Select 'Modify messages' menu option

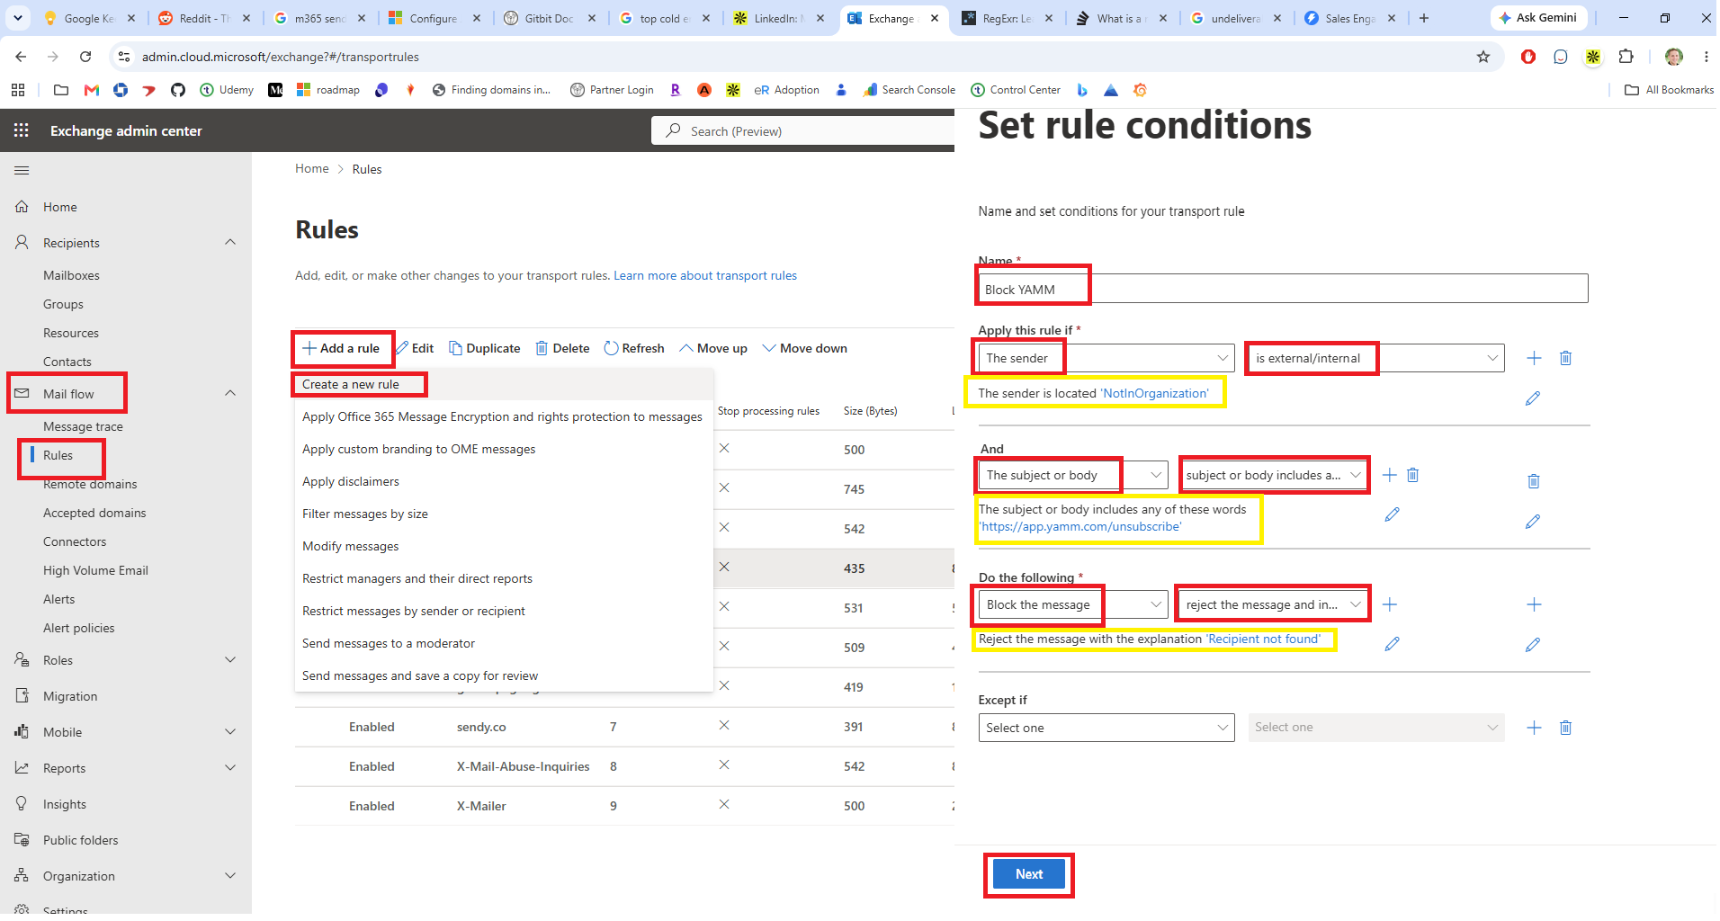point(504,546)
